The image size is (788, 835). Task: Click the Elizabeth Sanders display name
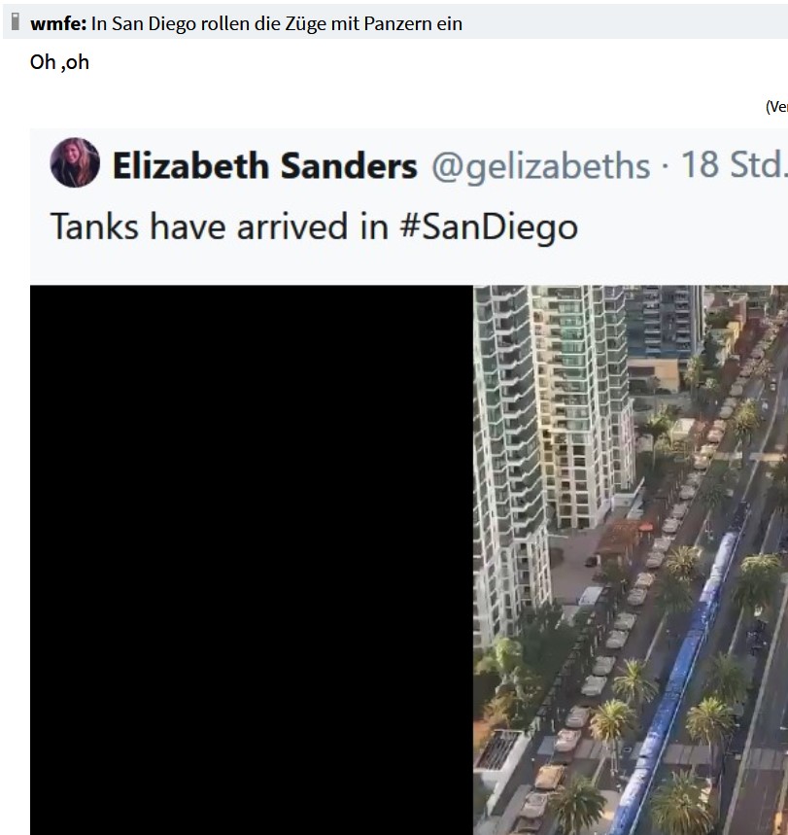(264, 165)
